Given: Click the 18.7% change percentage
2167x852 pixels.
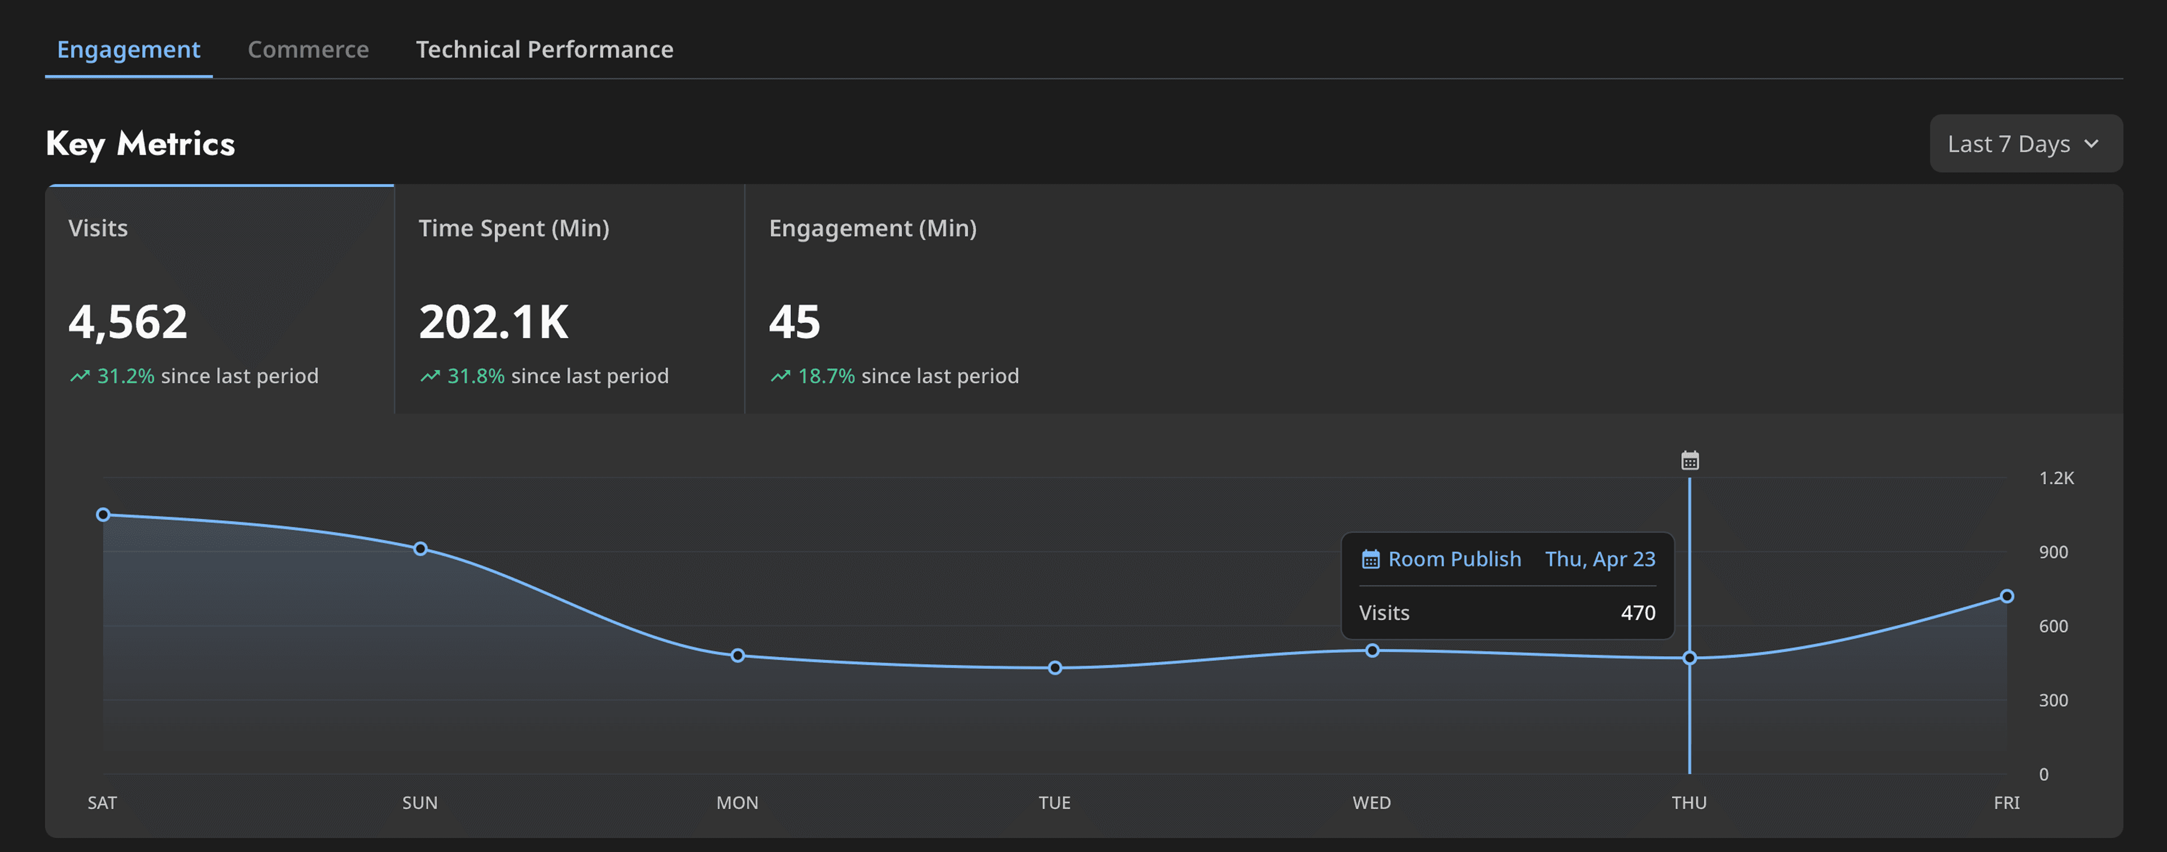Looking at the screenshot, I should [x=826, y=376].
